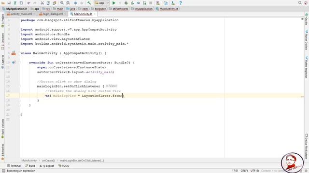Click the Debug app bug icon
This screenshot has height=173, width=309.
click(126, 3)
